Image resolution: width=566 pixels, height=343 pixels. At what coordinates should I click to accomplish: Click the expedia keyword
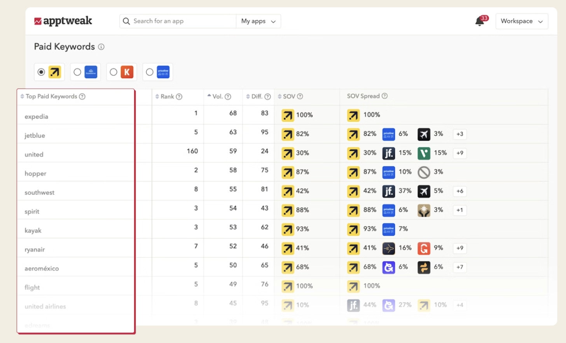coord(37,117)
